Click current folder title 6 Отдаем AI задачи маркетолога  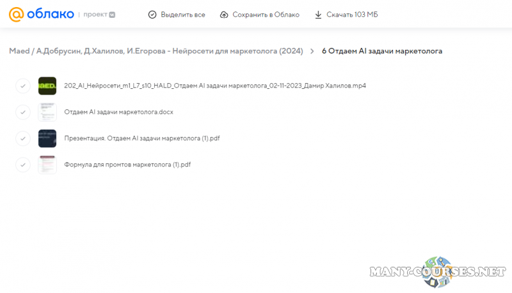point(381,51)
